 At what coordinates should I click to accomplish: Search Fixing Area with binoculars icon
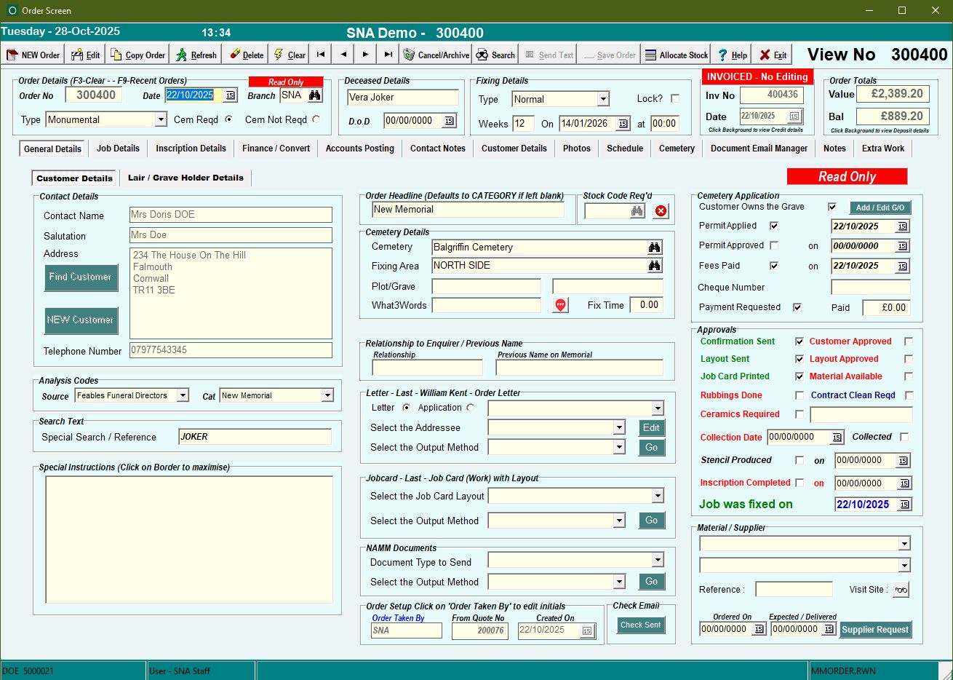click(x=655, y=266)
